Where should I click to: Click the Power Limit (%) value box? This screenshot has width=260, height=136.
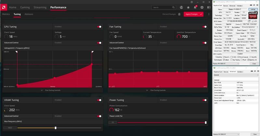[113, 122]
